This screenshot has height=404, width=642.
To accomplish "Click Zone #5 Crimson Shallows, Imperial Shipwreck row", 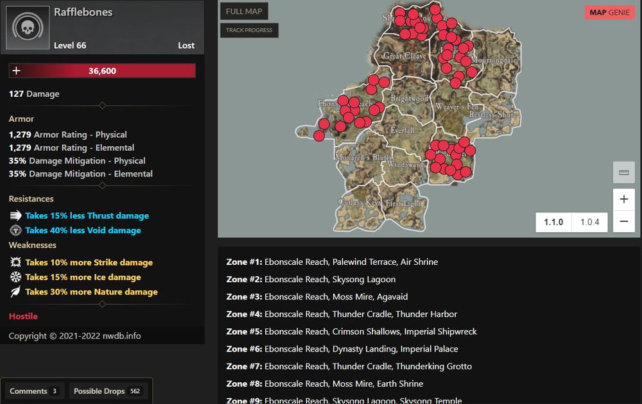I will click(x=351, y=331).
